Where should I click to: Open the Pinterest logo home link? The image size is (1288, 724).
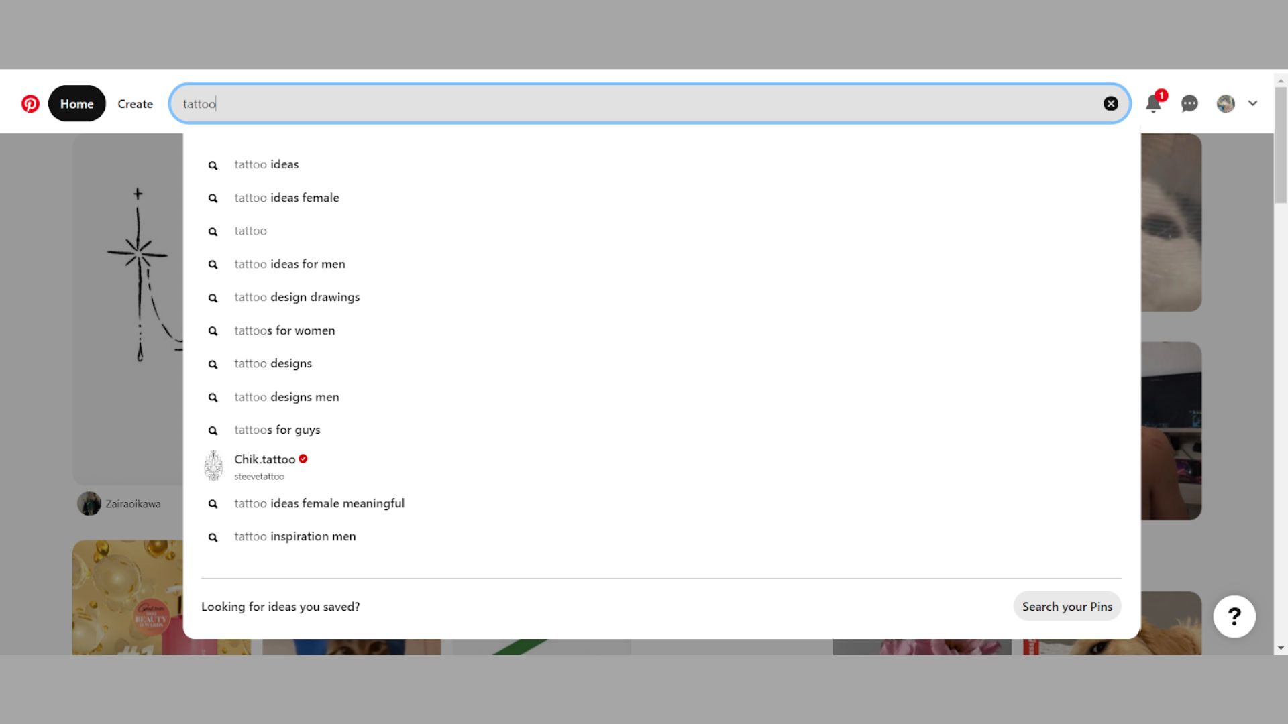click(x=30, y=104)
